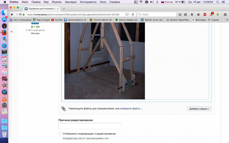Open the Firefox hamburger menu
This screenshot has height=143, width=229.
225,14
